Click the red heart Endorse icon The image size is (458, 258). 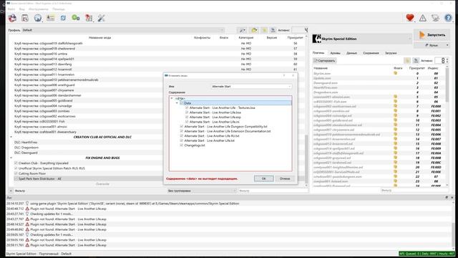pyautogui.click(x=410, y=18)
